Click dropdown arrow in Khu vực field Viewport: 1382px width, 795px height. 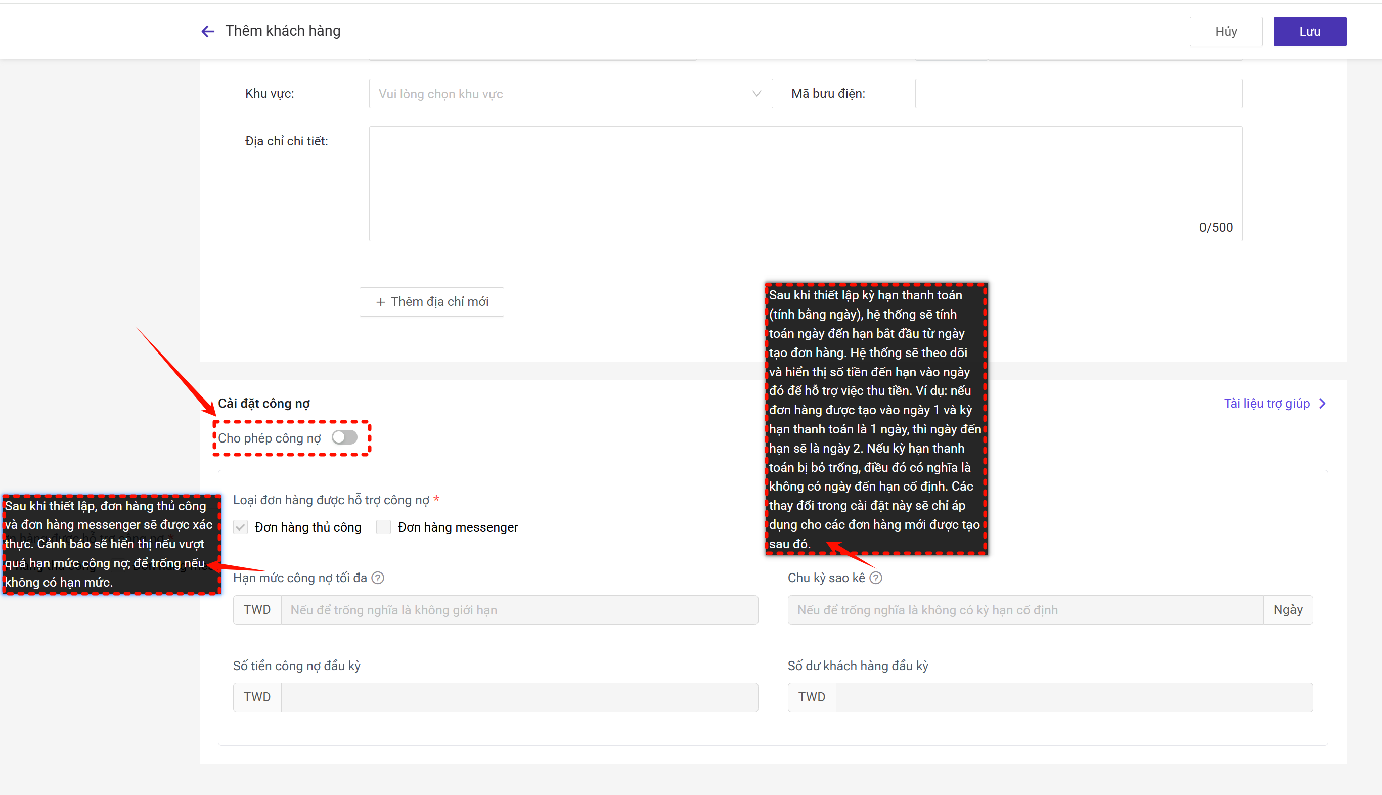pos(756,94)
